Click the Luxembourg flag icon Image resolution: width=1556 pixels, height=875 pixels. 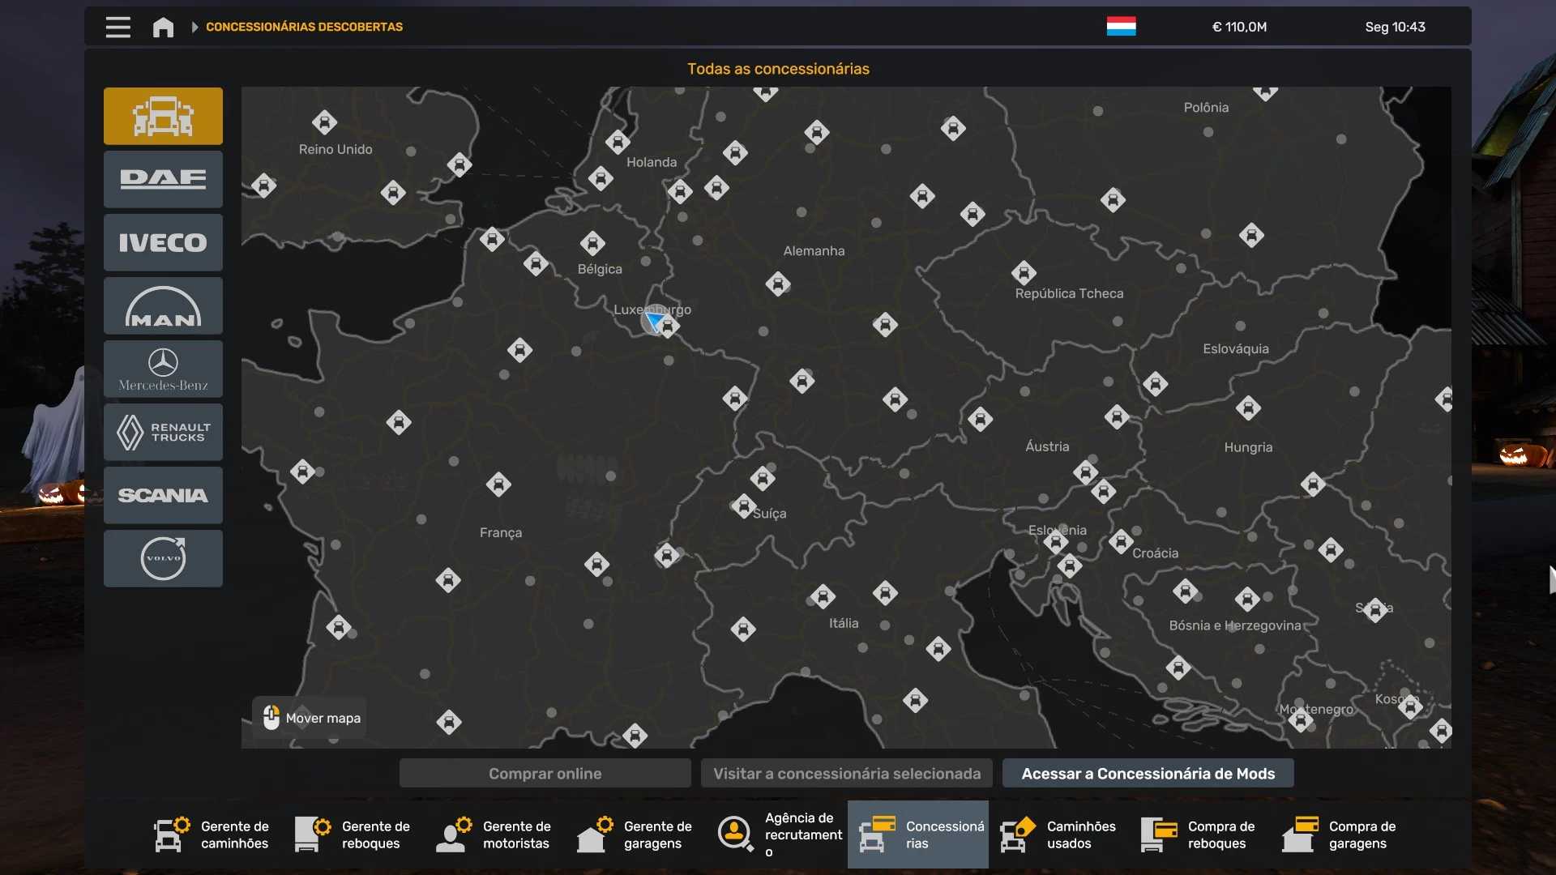point(1121,27)
